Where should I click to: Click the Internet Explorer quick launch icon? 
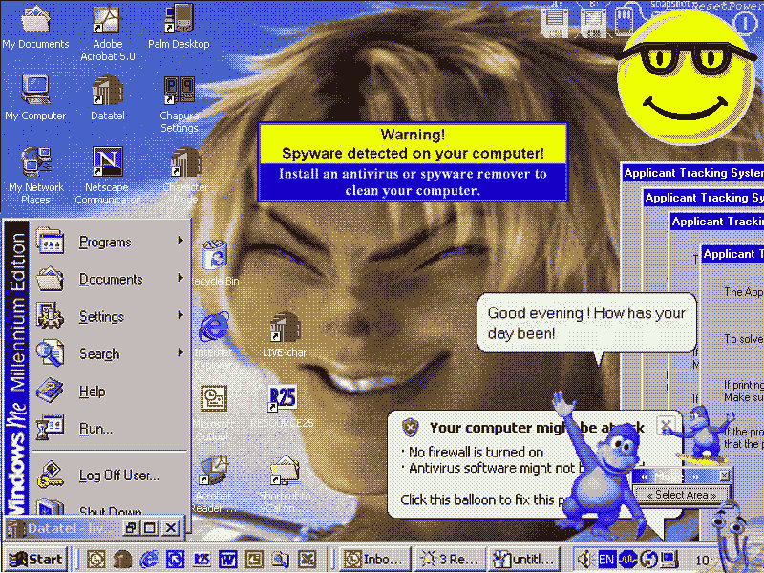(x=149, y=559)
